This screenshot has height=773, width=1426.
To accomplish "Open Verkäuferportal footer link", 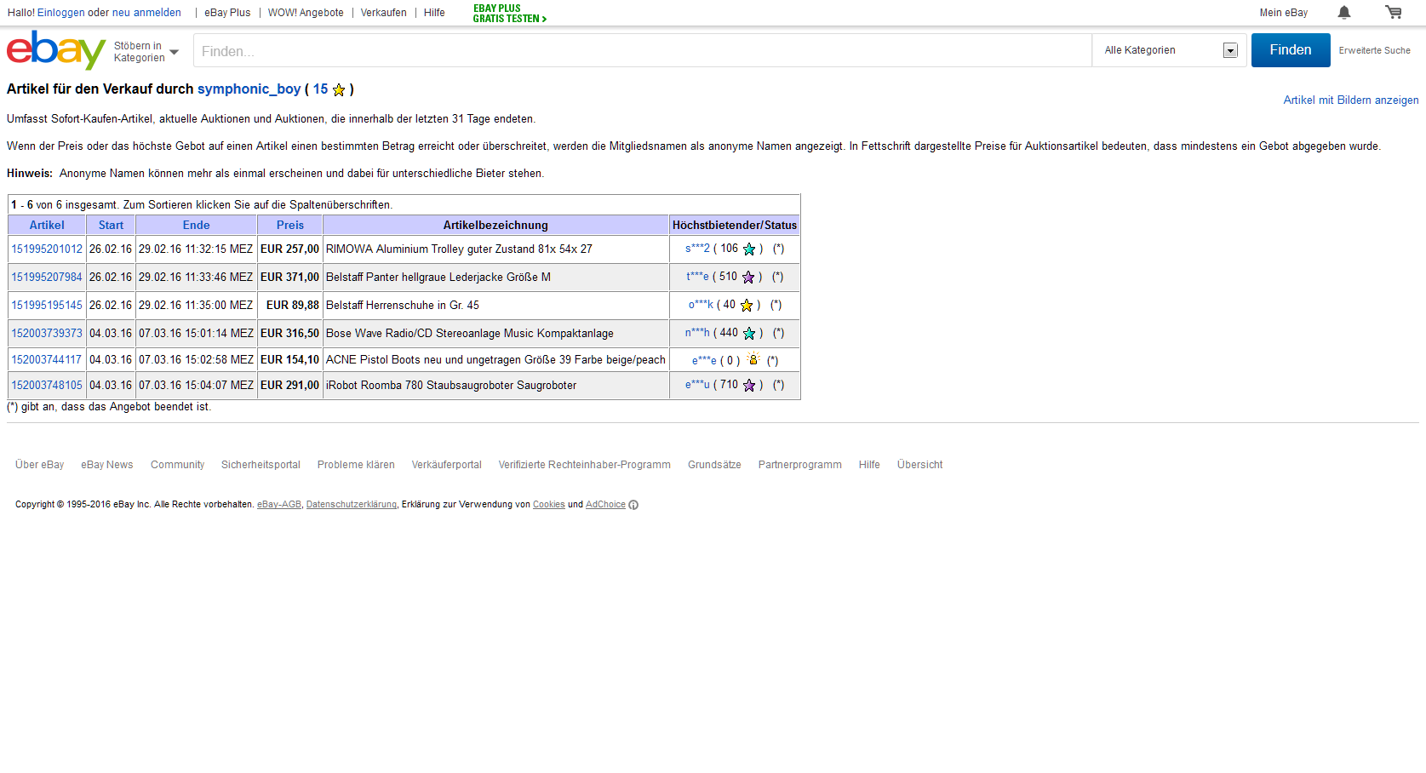I will tap(446, 465).
